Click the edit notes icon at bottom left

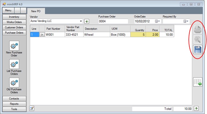[32, 108]
